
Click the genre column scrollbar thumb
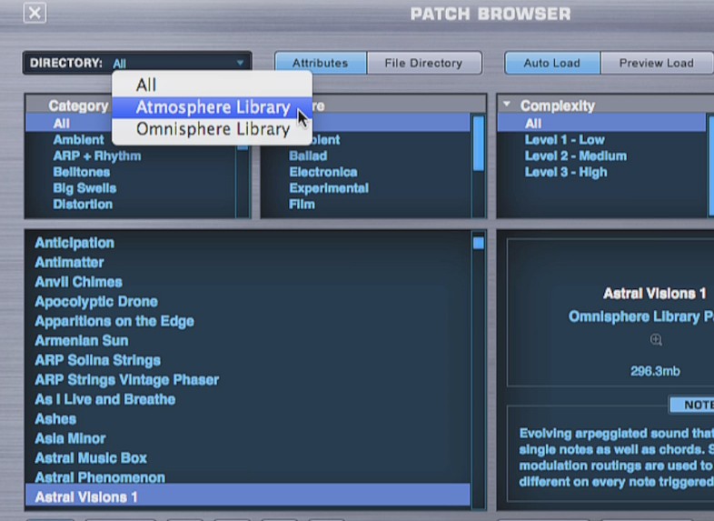click(x=479, y=144)
